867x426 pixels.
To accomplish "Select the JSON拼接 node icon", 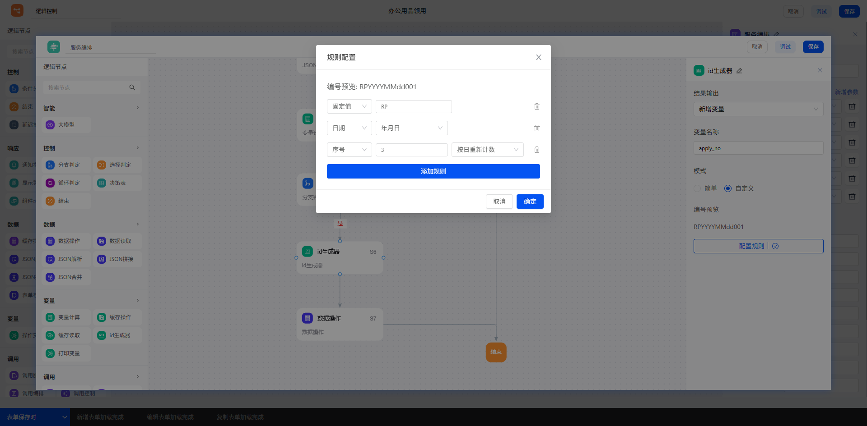I will click(x=102, y=259).
